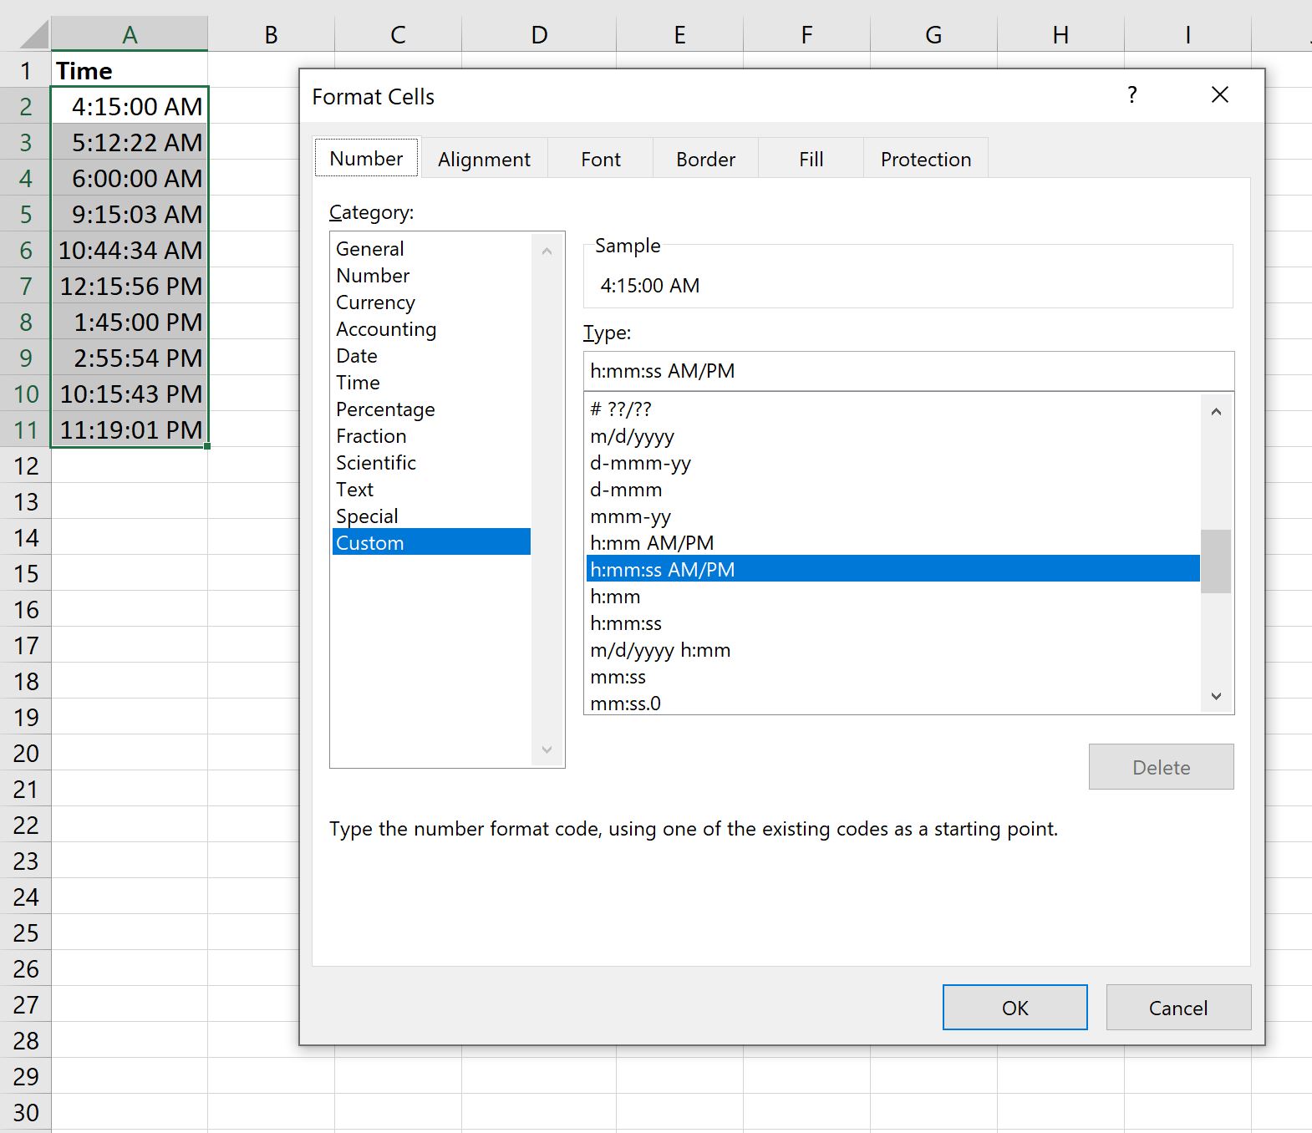
Task: Select column A header
Action: click(x=130, y=34)
